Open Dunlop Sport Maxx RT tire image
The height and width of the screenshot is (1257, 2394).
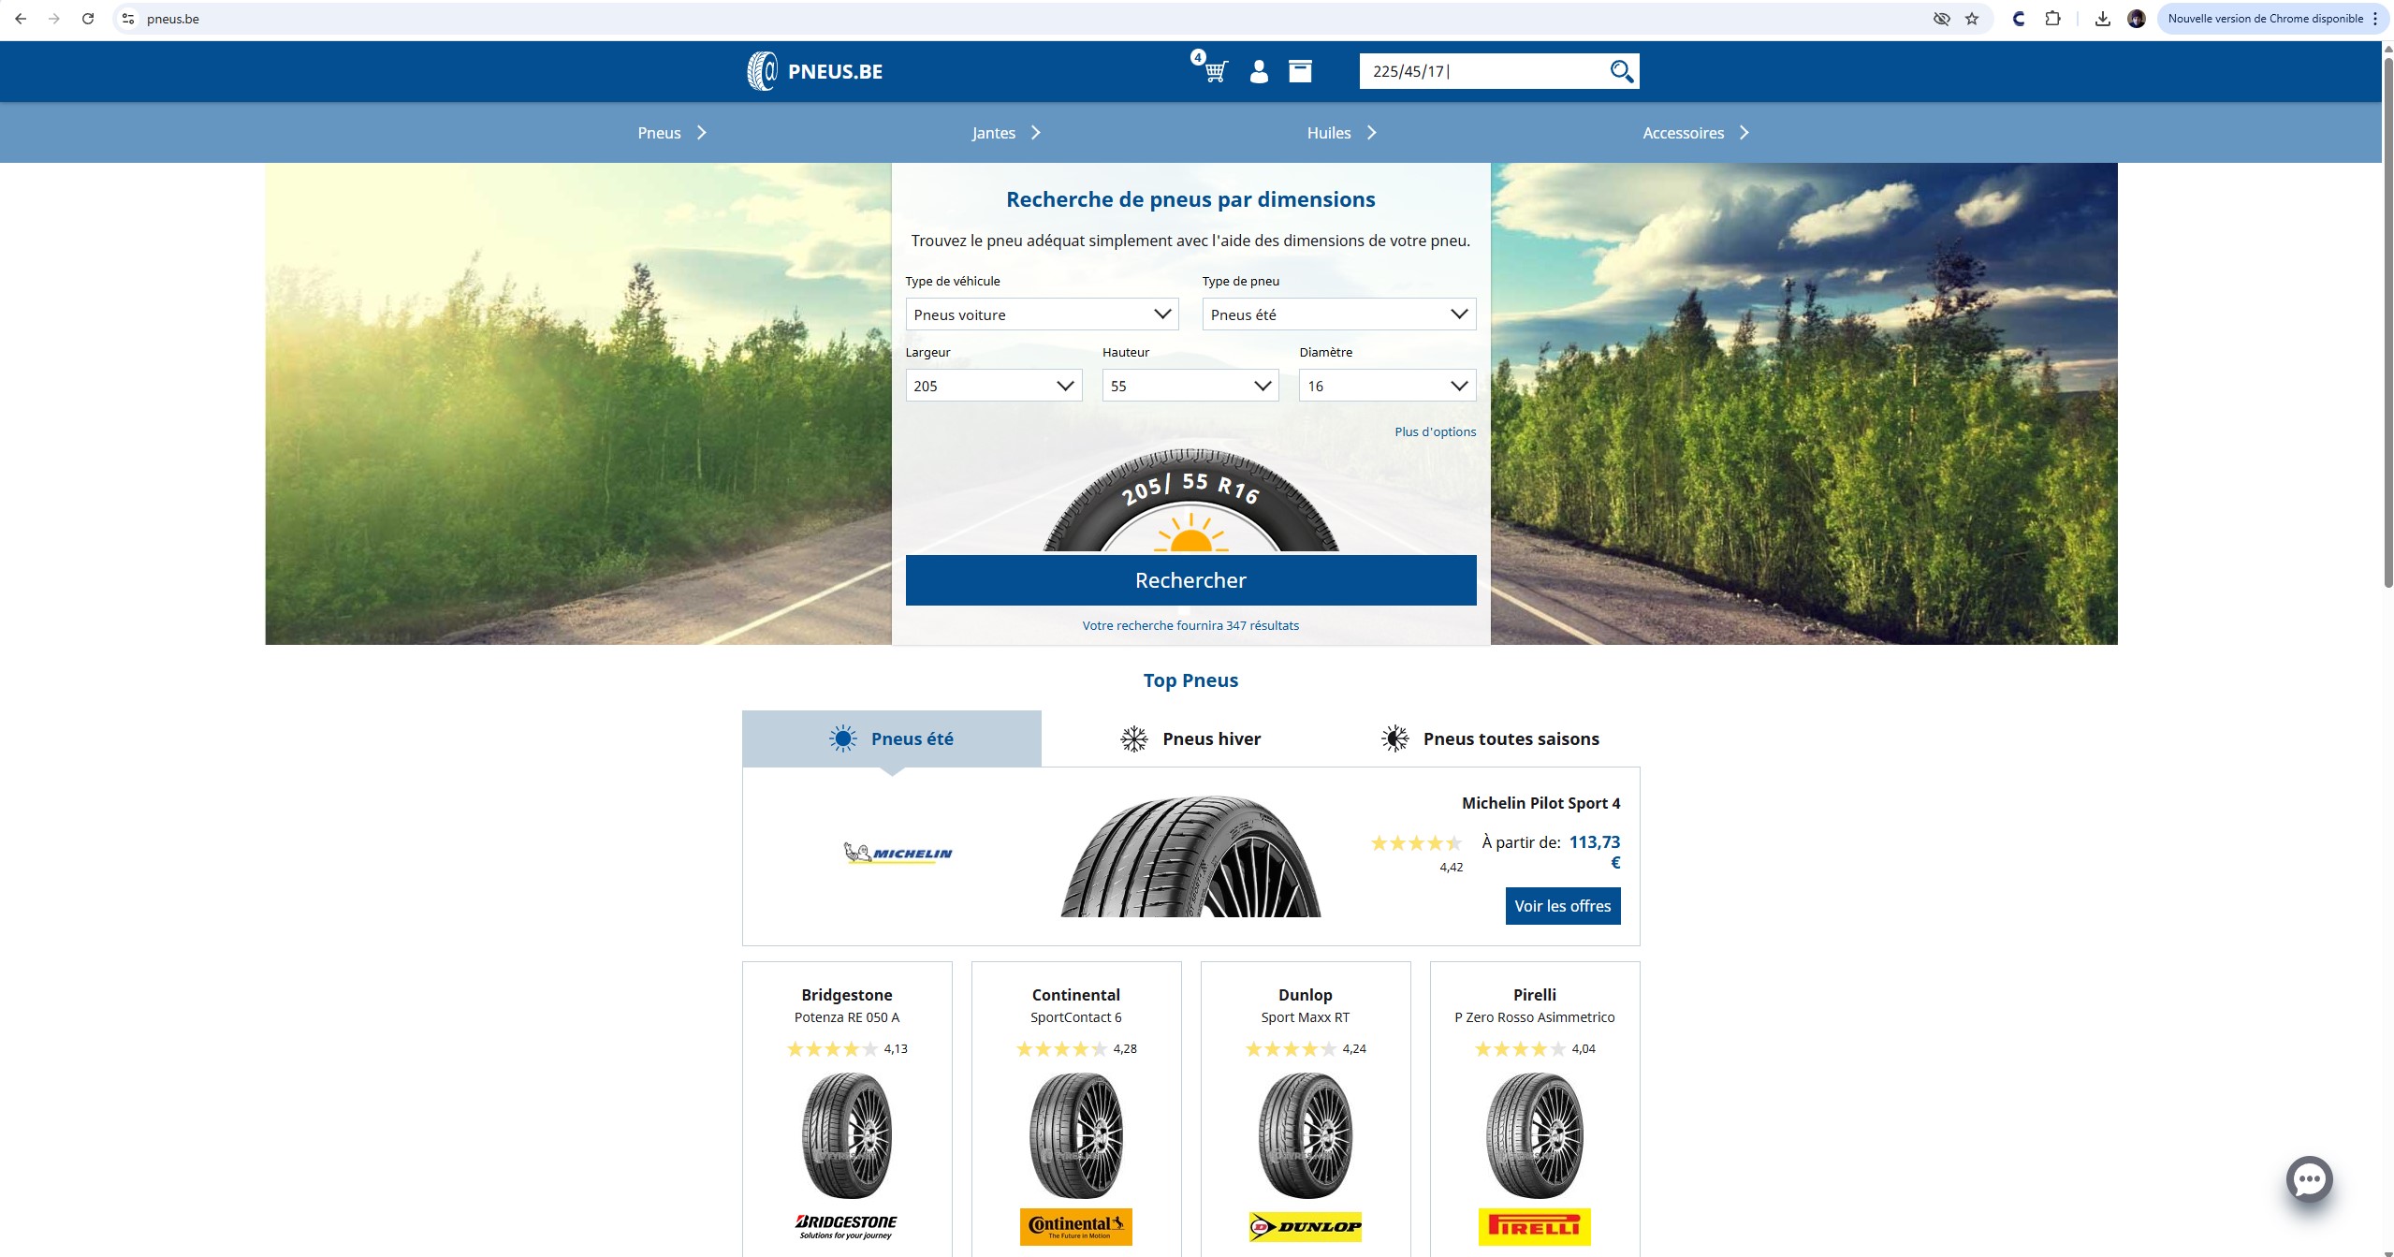(1305, 1135)
